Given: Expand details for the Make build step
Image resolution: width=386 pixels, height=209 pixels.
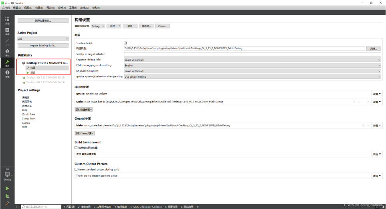Looking at the screenshot, I should [377, 102].
